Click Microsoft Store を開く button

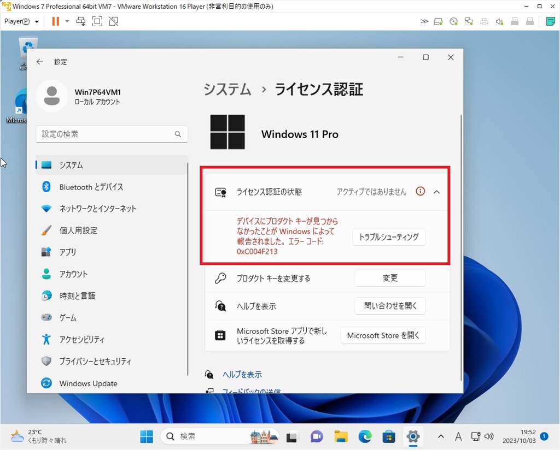click(x=383, y=335)
